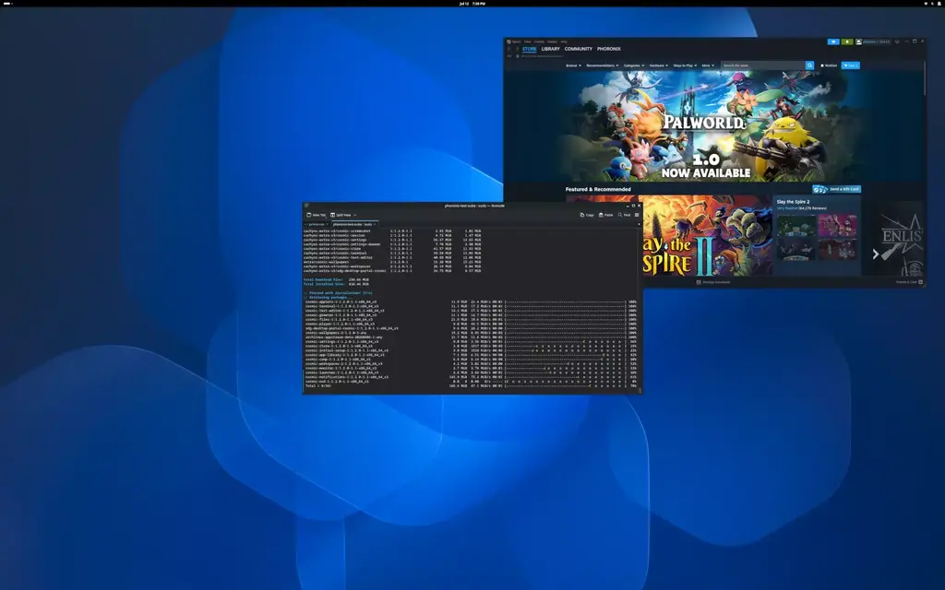Click the Slay the Spire 2 title text

(x=793, y=202)
